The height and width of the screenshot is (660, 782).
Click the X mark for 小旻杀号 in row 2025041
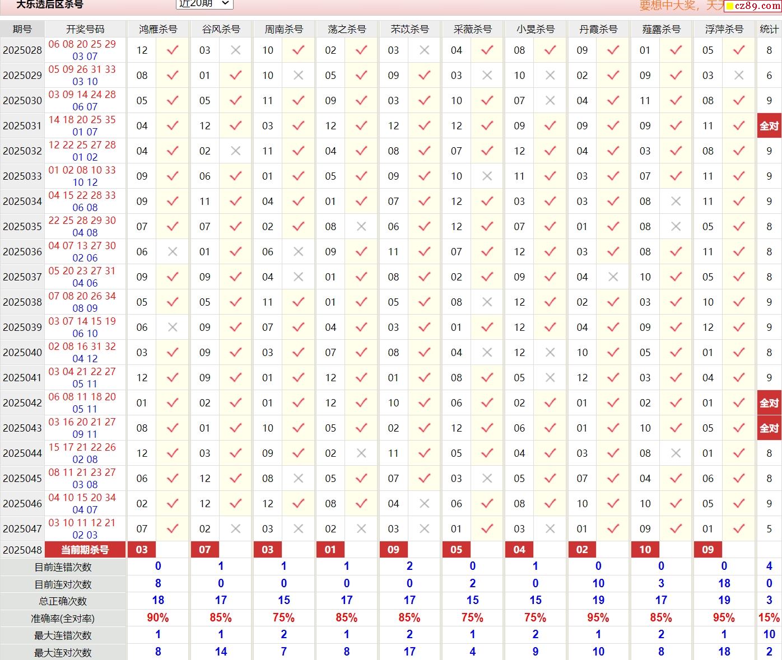tap(550, 377)
